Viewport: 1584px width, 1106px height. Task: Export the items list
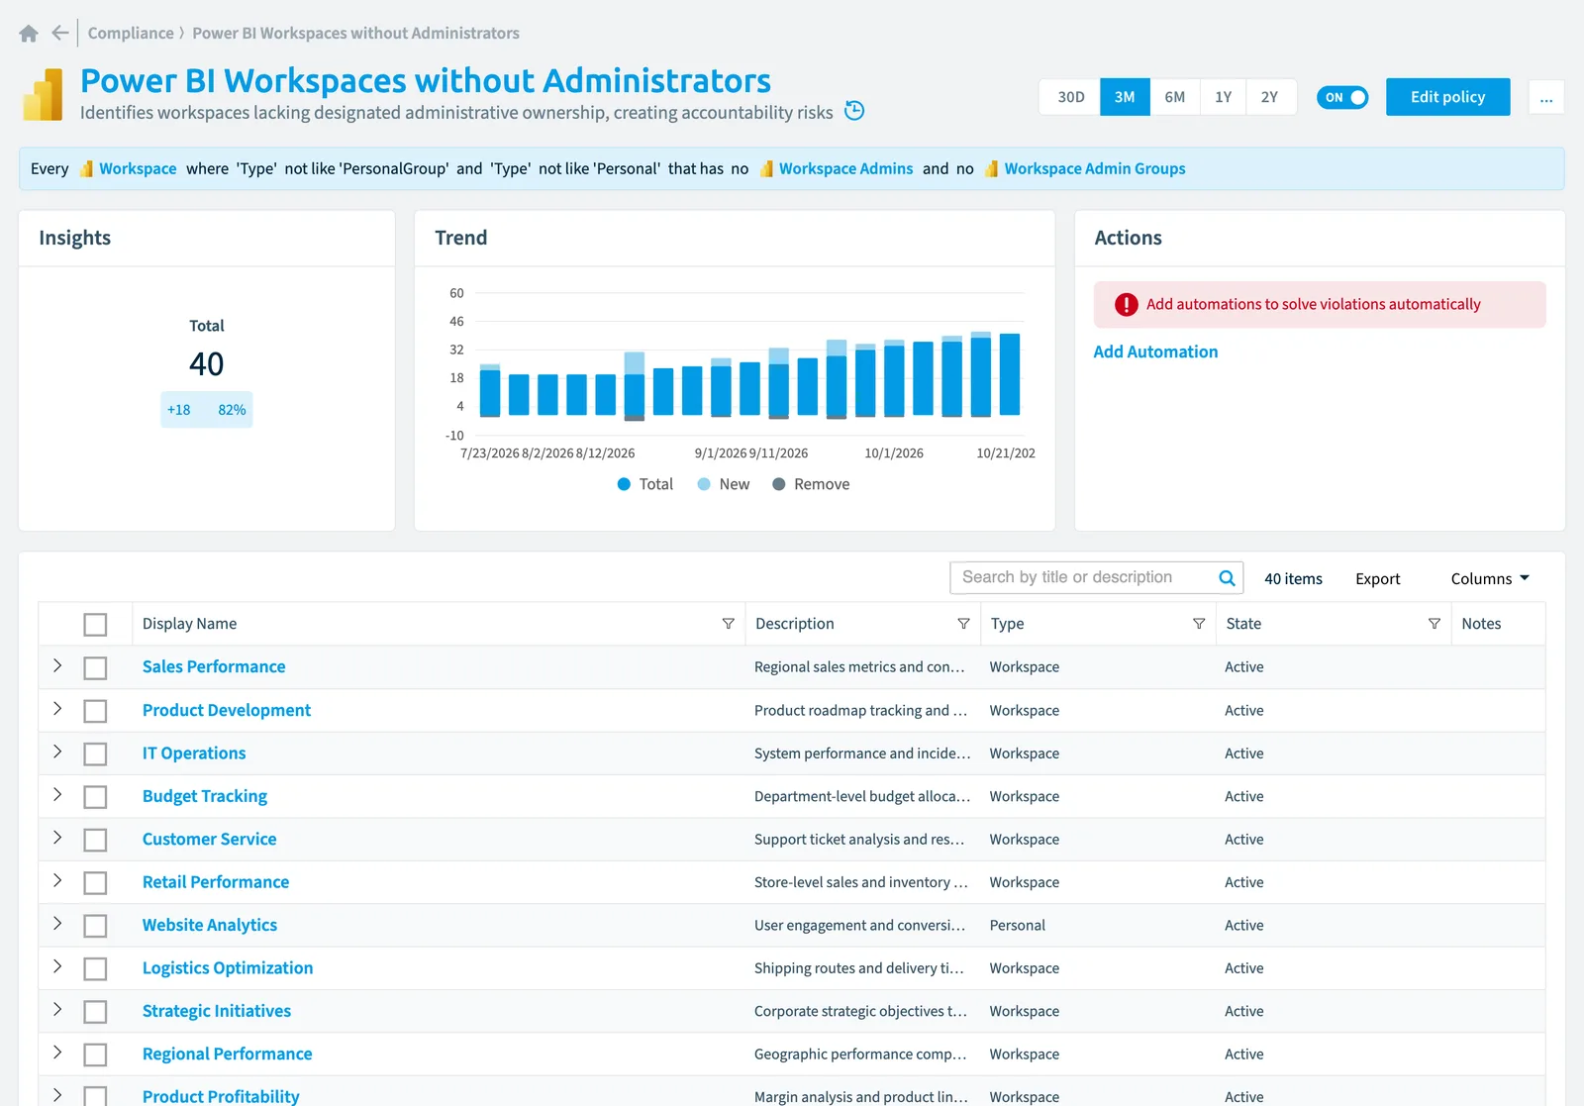tap(1378, 579)
